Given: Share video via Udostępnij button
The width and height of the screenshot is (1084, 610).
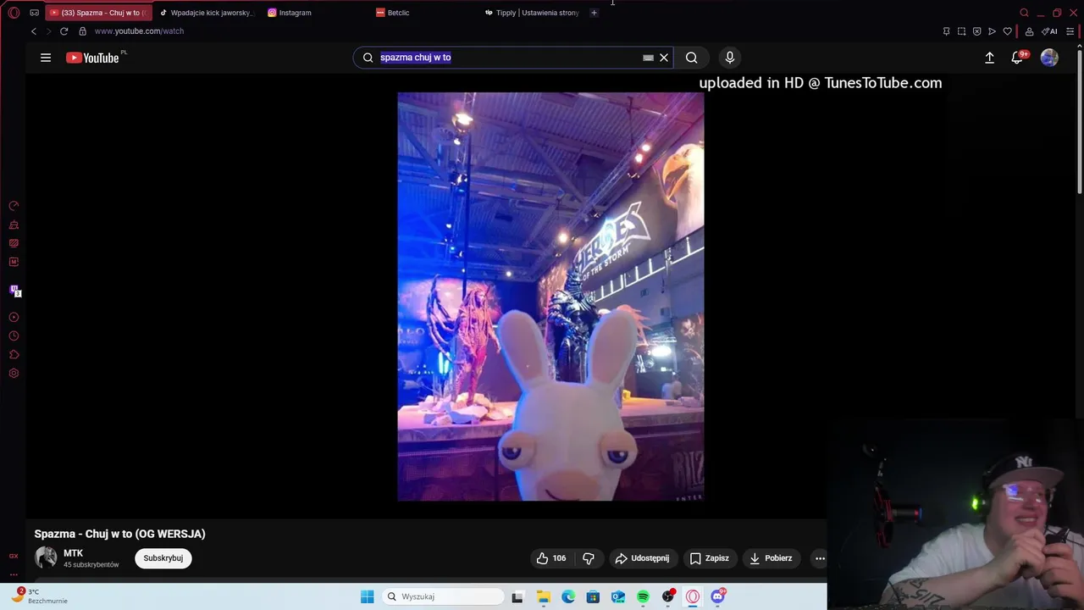Looking at the screenshot, I should [642, 558].
